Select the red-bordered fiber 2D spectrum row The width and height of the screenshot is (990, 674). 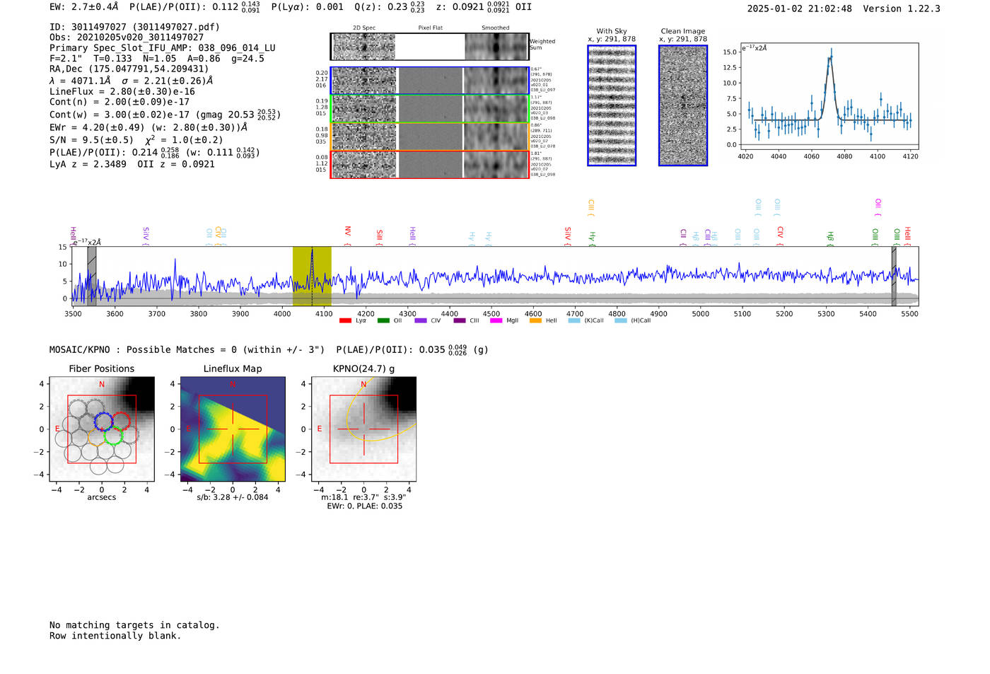point(429,165)
